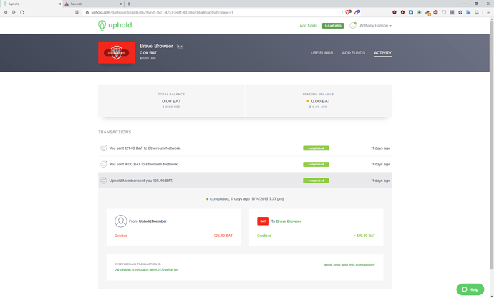
Task: Close the Rewards tab
Action: point(122,4)
